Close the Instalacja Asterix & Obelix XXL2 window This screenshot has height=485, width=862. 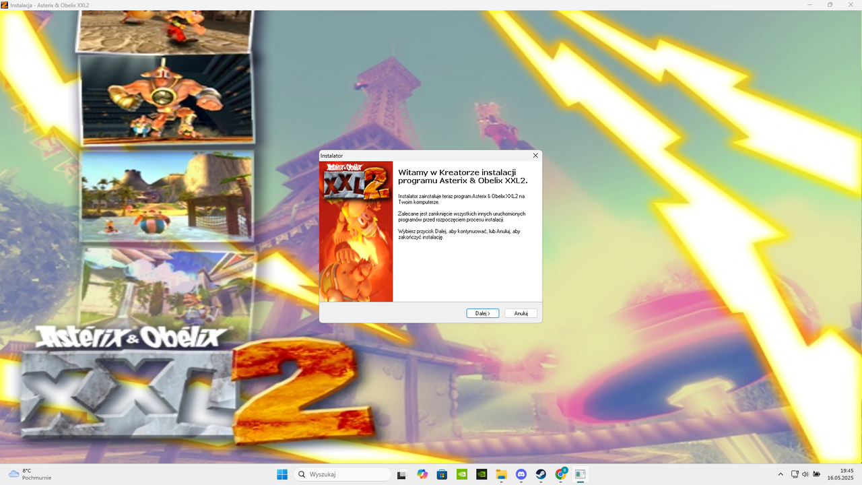click(x=851, y=5)
